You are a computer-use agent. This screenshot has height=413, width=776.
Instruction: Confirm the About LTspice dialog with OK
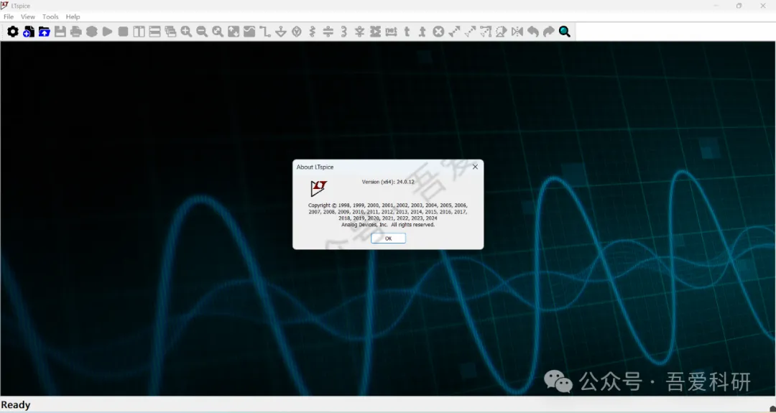(x=389, y=238)
